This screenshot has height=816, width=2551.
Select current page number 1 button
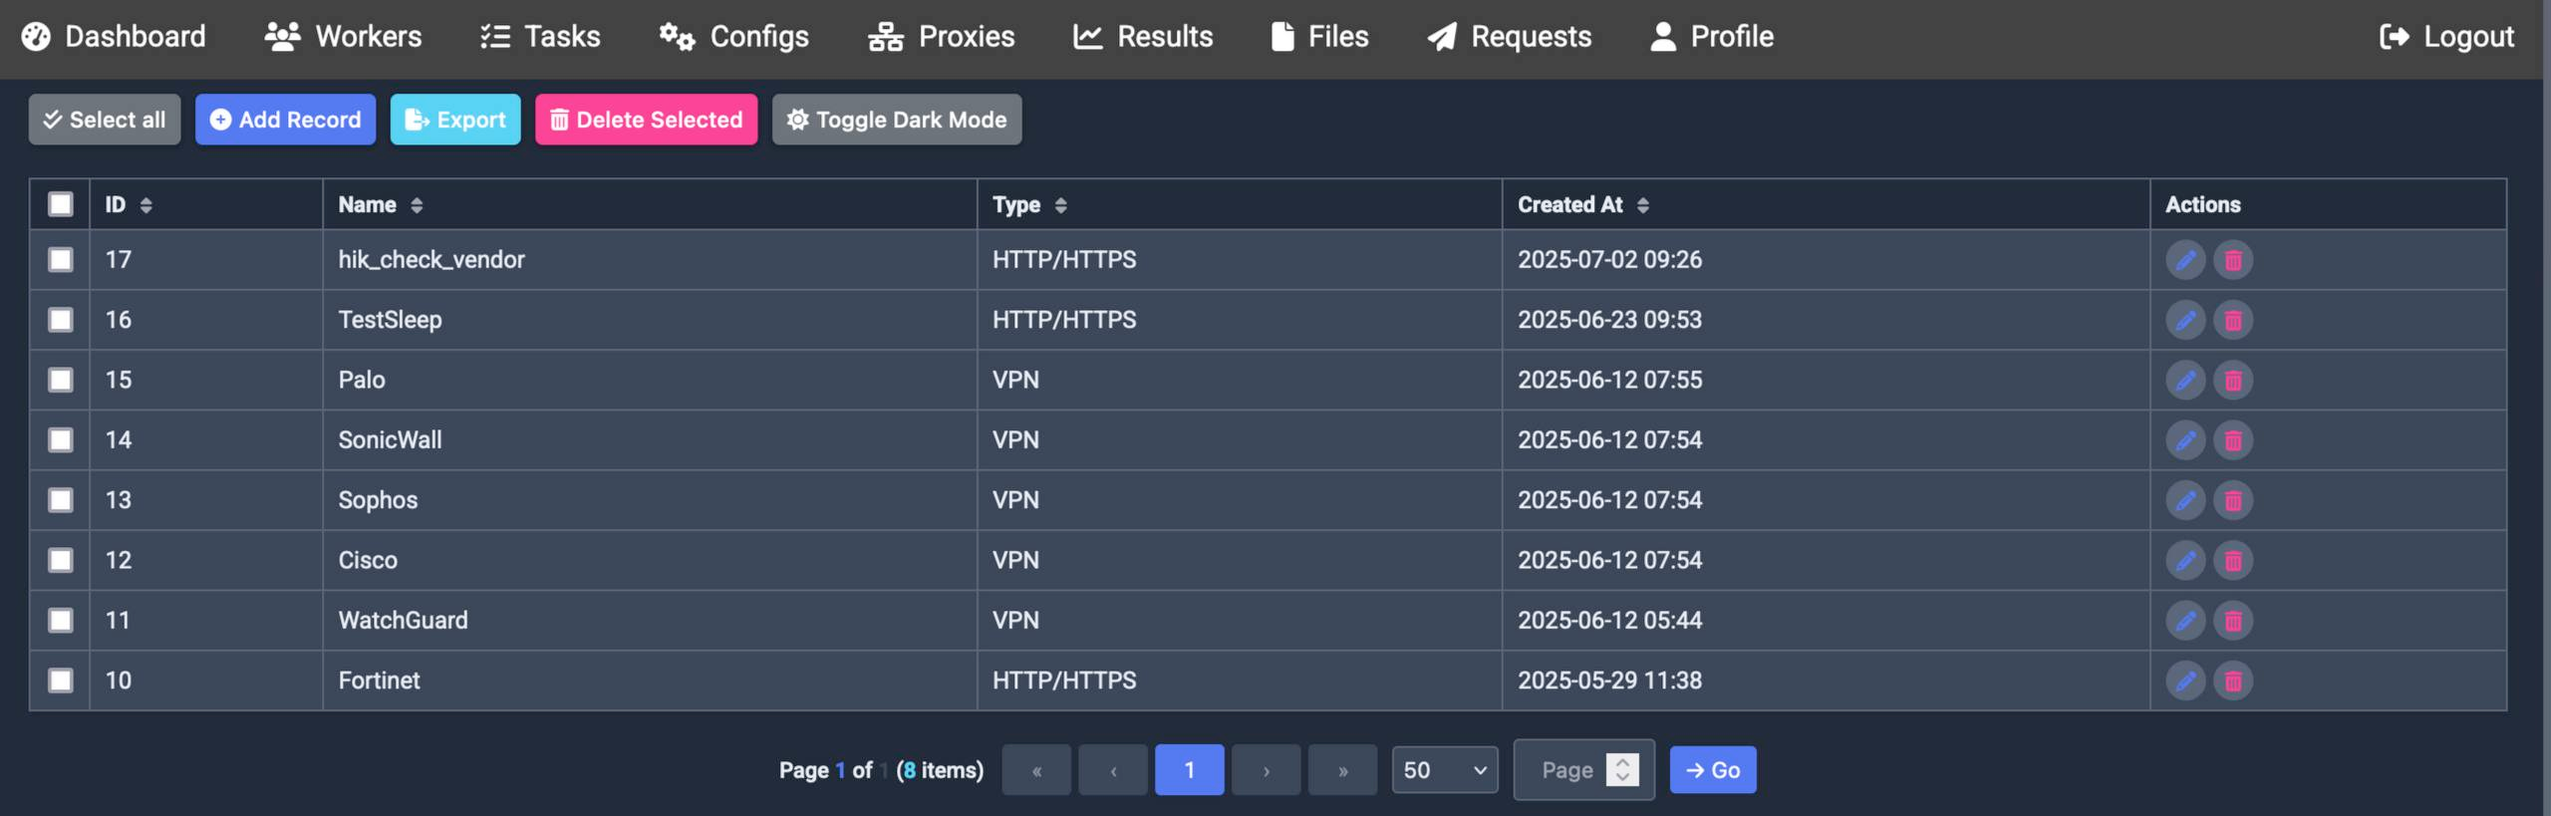click(1189, 770)
